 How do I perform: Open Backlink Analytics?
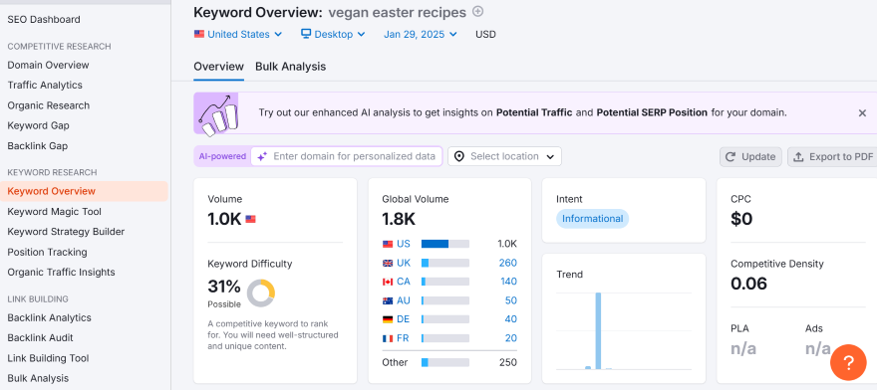pos(49,317)
